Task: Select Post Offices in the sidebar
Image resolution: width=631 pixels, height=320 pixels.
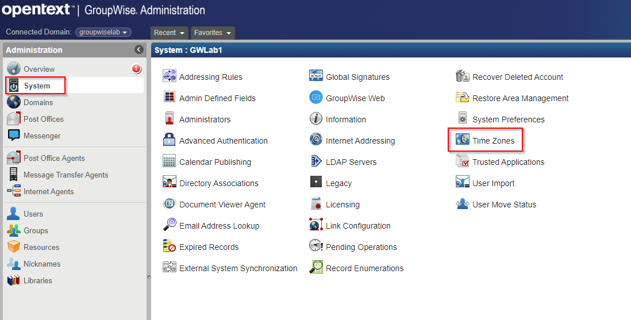Action: pos(43,119)
